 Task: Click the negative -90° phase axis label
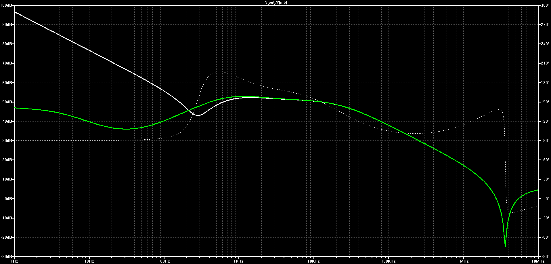coord(545,257)
